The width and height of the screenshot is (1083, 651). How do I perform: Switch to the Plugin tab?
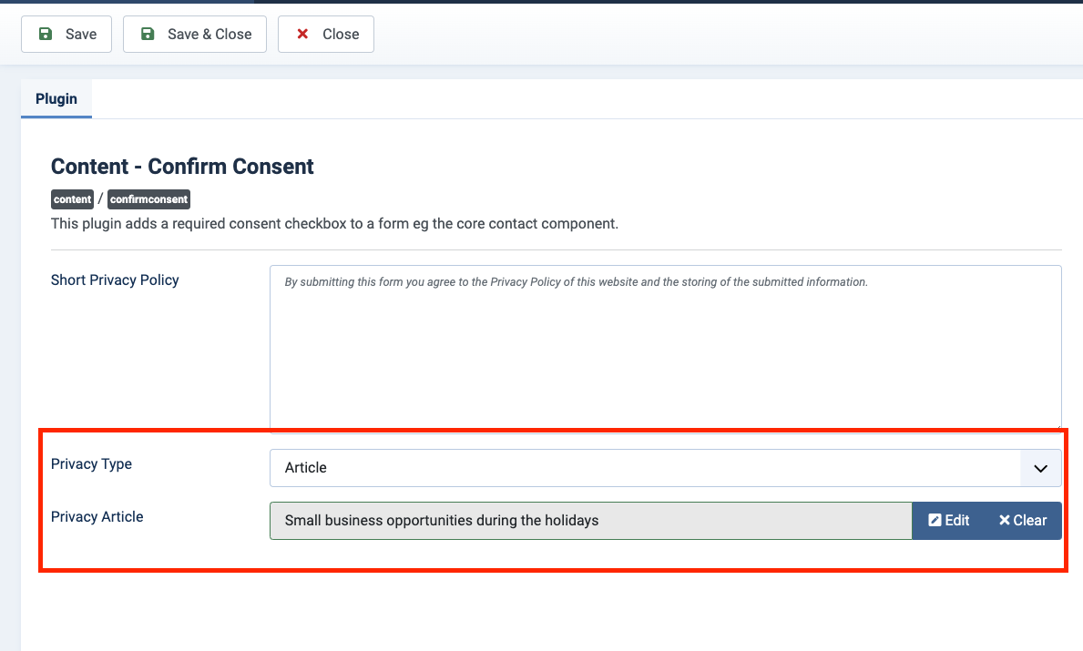pos(56,99)
